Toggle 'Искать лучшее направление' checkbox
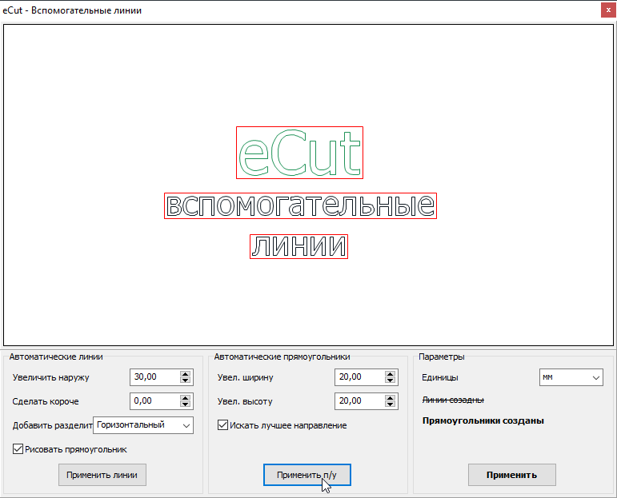 (222, 425)
